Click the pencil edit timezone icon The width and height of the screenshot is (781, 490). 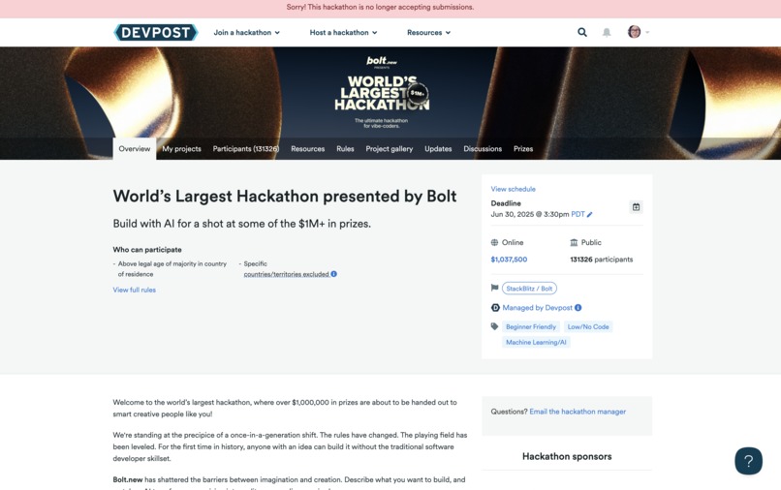[x=590, y=215]
